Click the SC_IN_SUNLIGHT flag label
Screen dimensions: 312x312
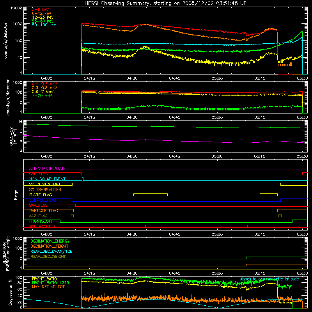tap(45, 184)
